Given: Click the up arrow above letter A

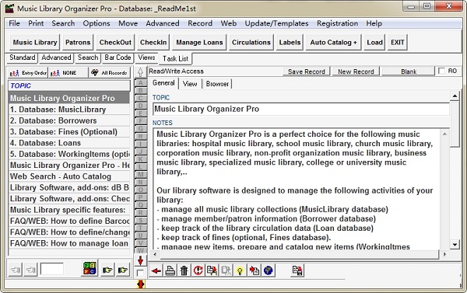Looking at the screenshot, I should coord(140,72).
